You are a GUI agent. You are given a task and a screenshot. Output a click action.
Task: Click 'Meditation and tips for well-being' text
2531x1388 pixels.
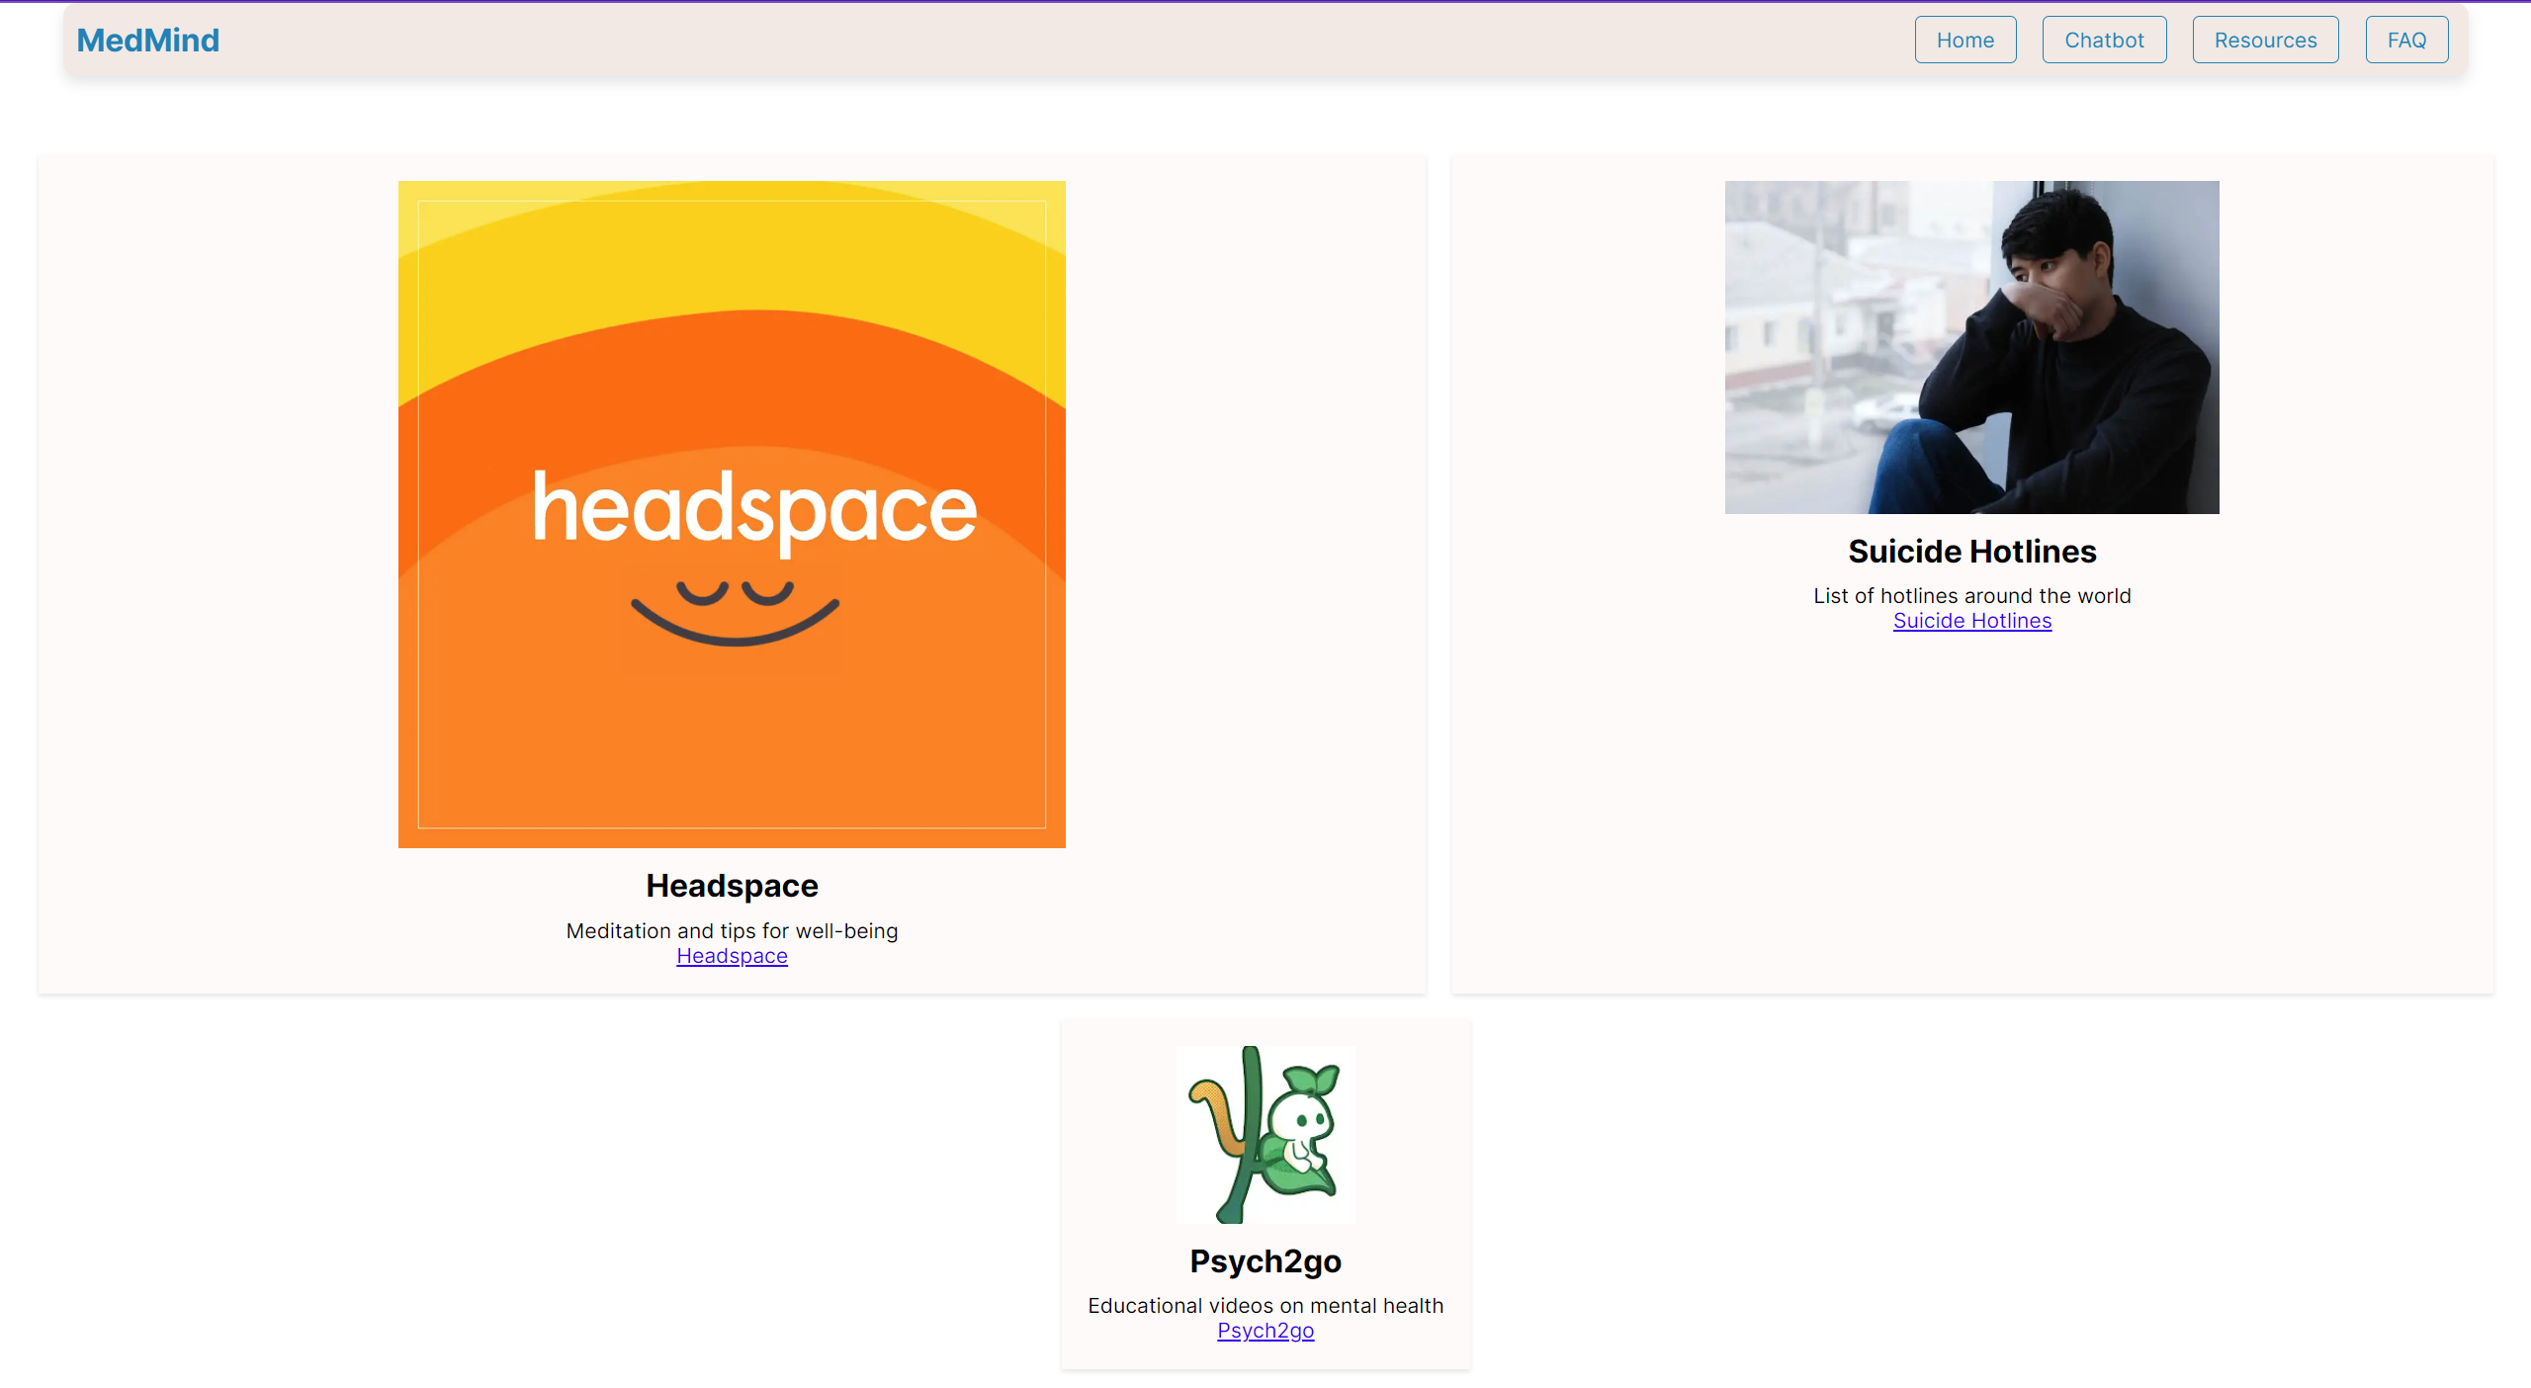pyautogui.click(x=732, y=930)
